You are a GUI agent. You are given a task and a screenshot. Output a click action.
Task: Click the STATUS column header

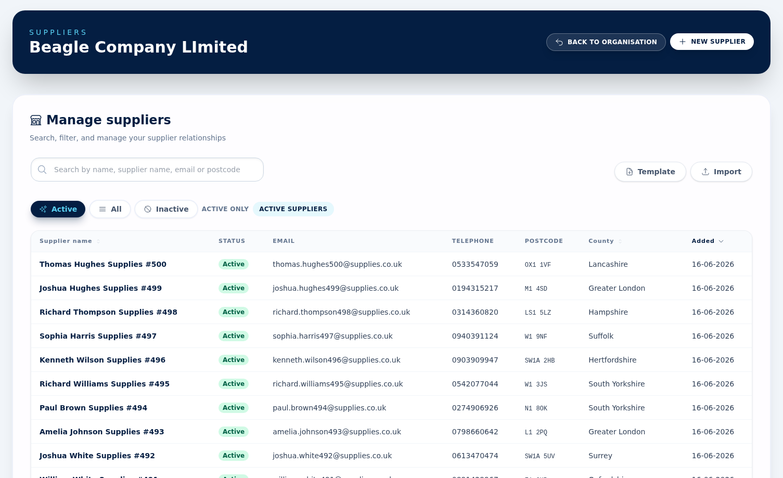(232, 241)
